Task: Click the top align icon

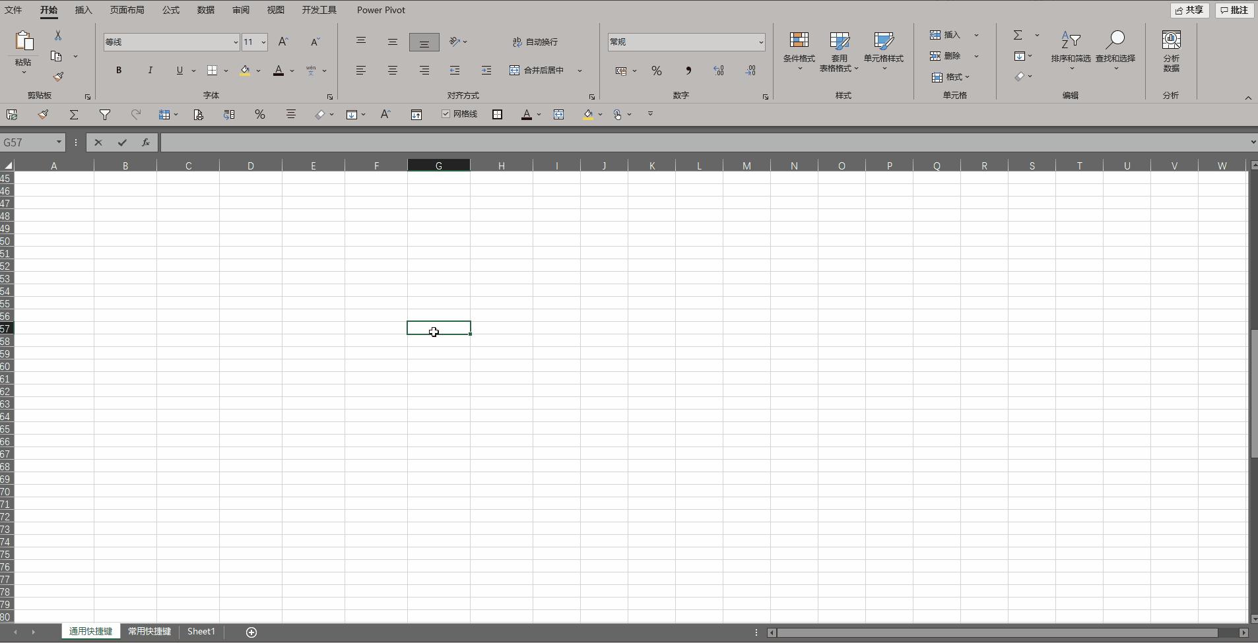Action: [360, 42]
